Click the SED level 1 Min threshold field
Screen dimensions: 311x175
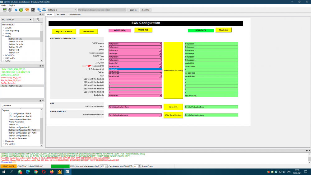[135, 80]
